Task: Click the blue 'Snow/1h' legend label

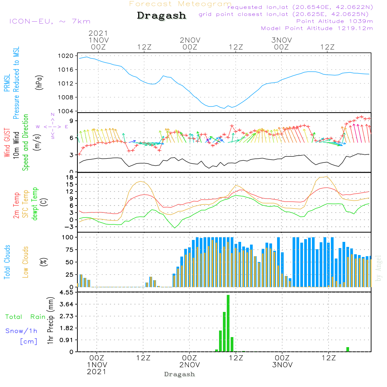Action: point(21,331)
